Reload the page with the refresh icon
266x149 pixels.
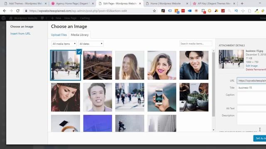tap(18, 11)
